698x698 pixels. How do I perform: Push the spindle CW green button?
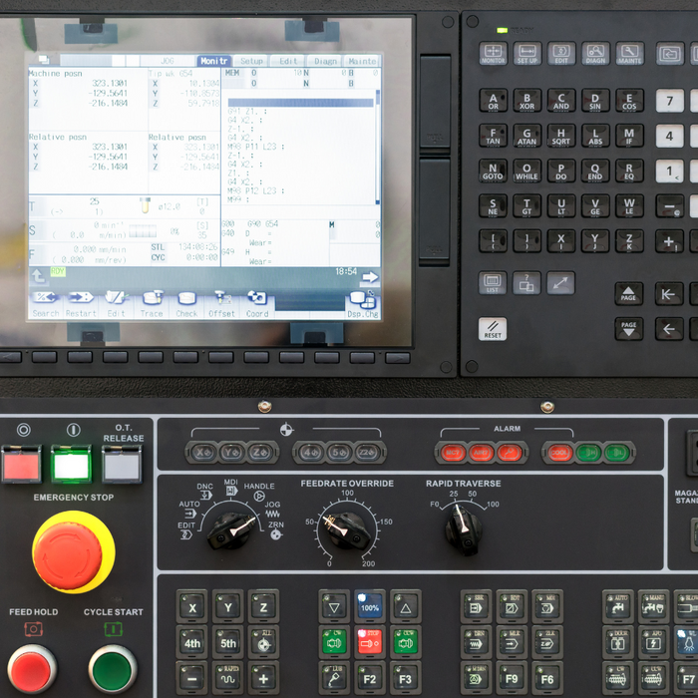(x=334, y=641)
